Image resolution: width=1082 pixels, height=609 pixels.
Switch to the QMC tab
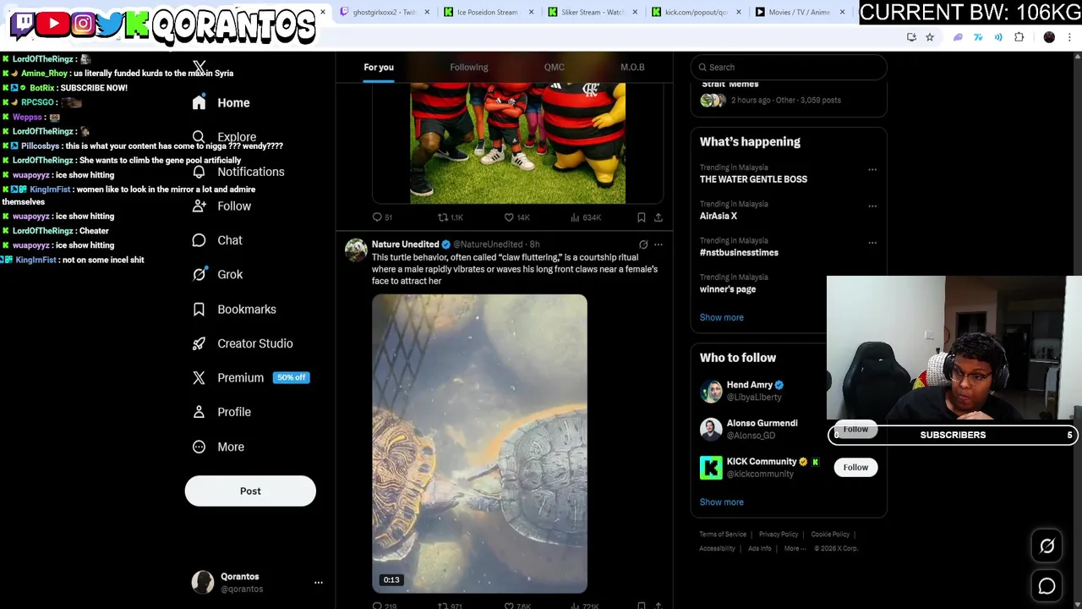pos(555,67)
